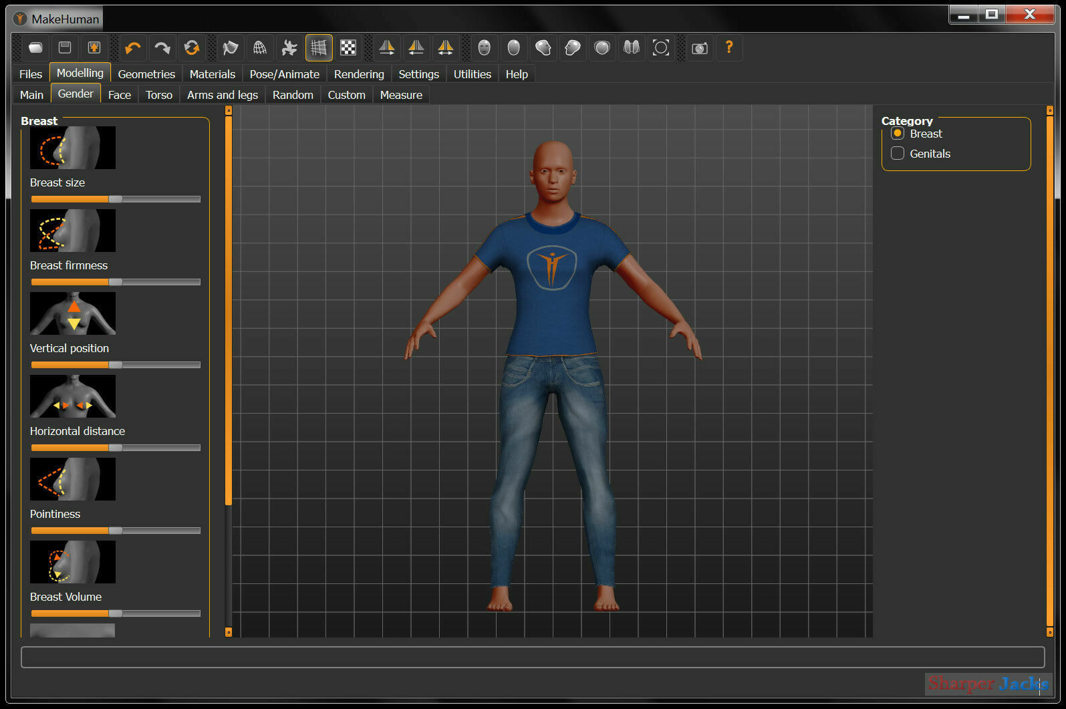Click the Vertical position thumbnail image
Screen dimensions: 1066x709
pos(73,313)
